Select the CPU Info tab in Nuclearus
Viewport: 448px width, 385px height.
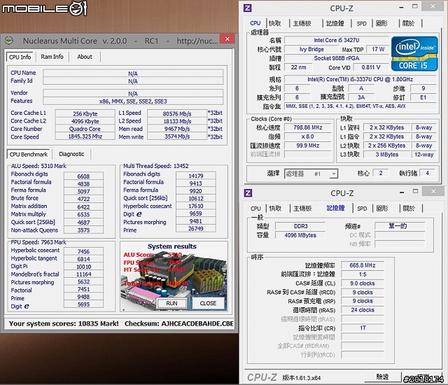(20, 57)
